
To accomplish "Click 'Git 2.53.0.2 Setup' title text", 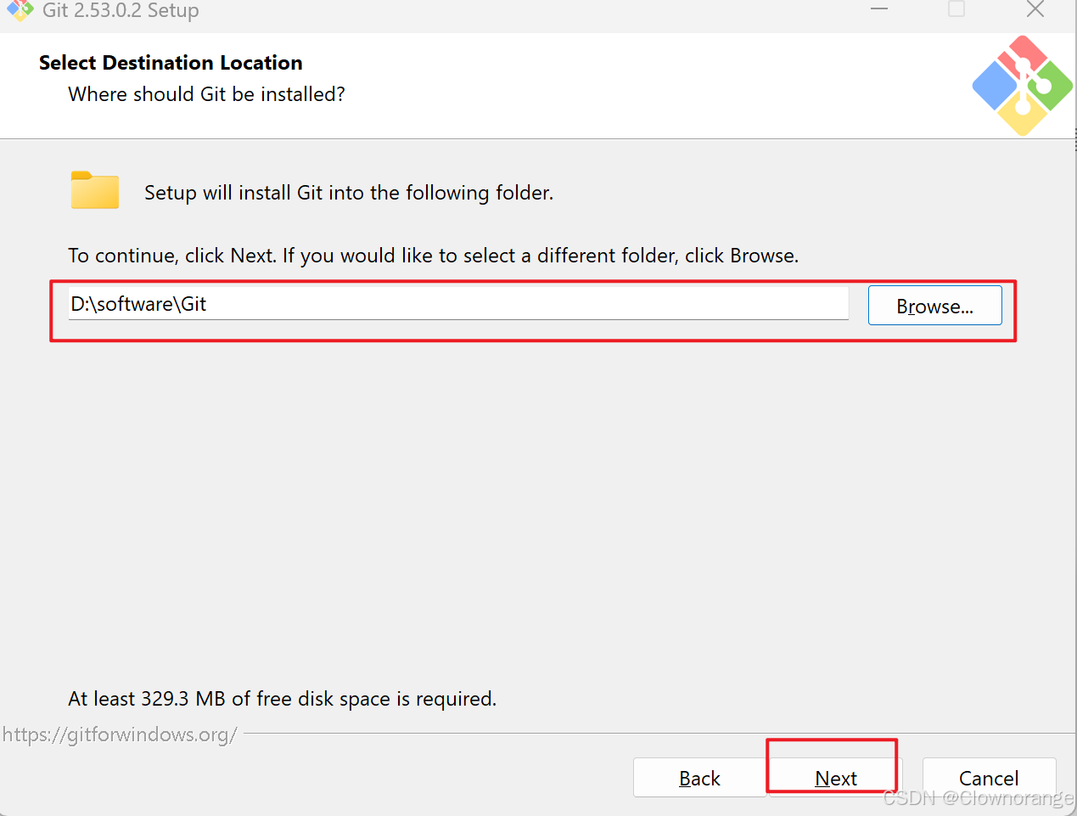I will click(x=121, y=10).
